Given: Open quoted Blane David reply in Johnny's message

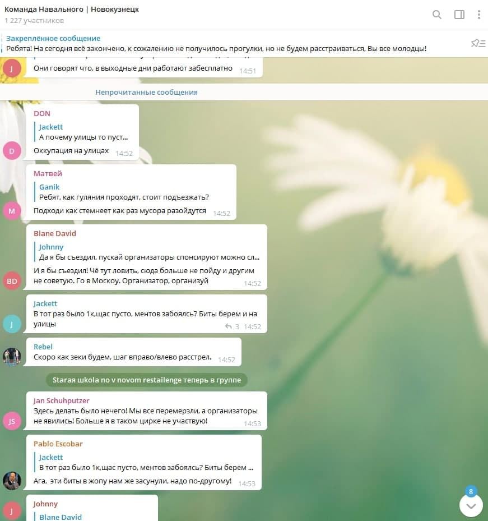Looking at the screenshot, I should click(61, 517).
